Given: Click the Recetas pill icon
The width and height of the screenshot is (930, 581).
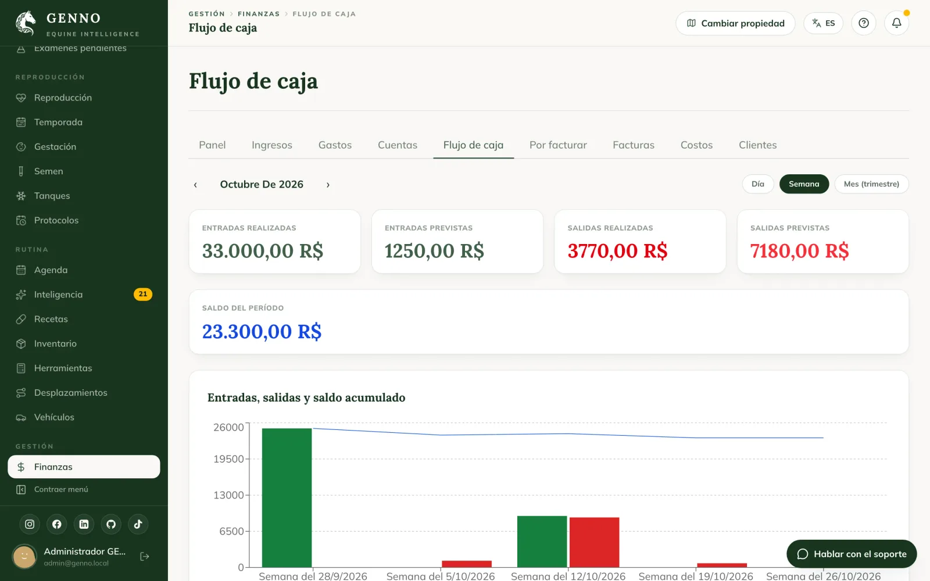Looking at the screenshot, I should (21, 320).
